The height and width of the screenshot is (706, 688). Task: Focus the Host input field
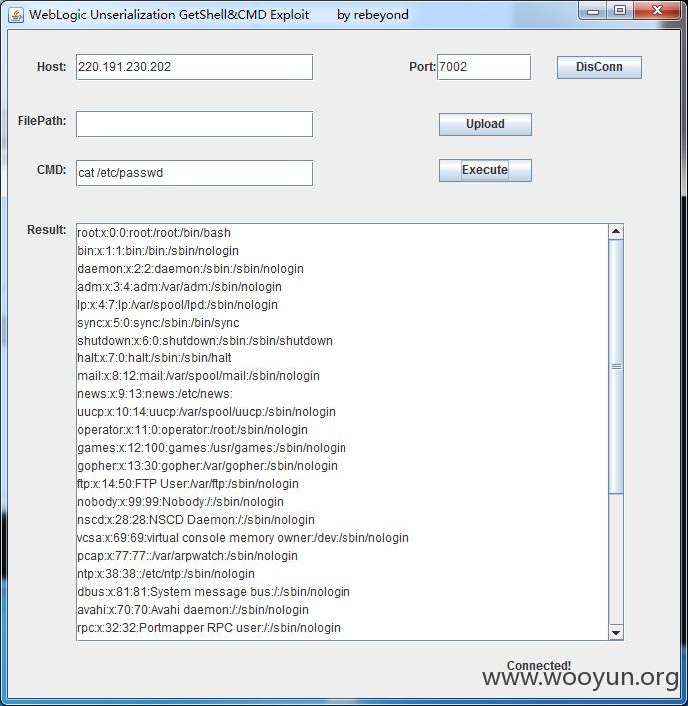click(194, 67)
